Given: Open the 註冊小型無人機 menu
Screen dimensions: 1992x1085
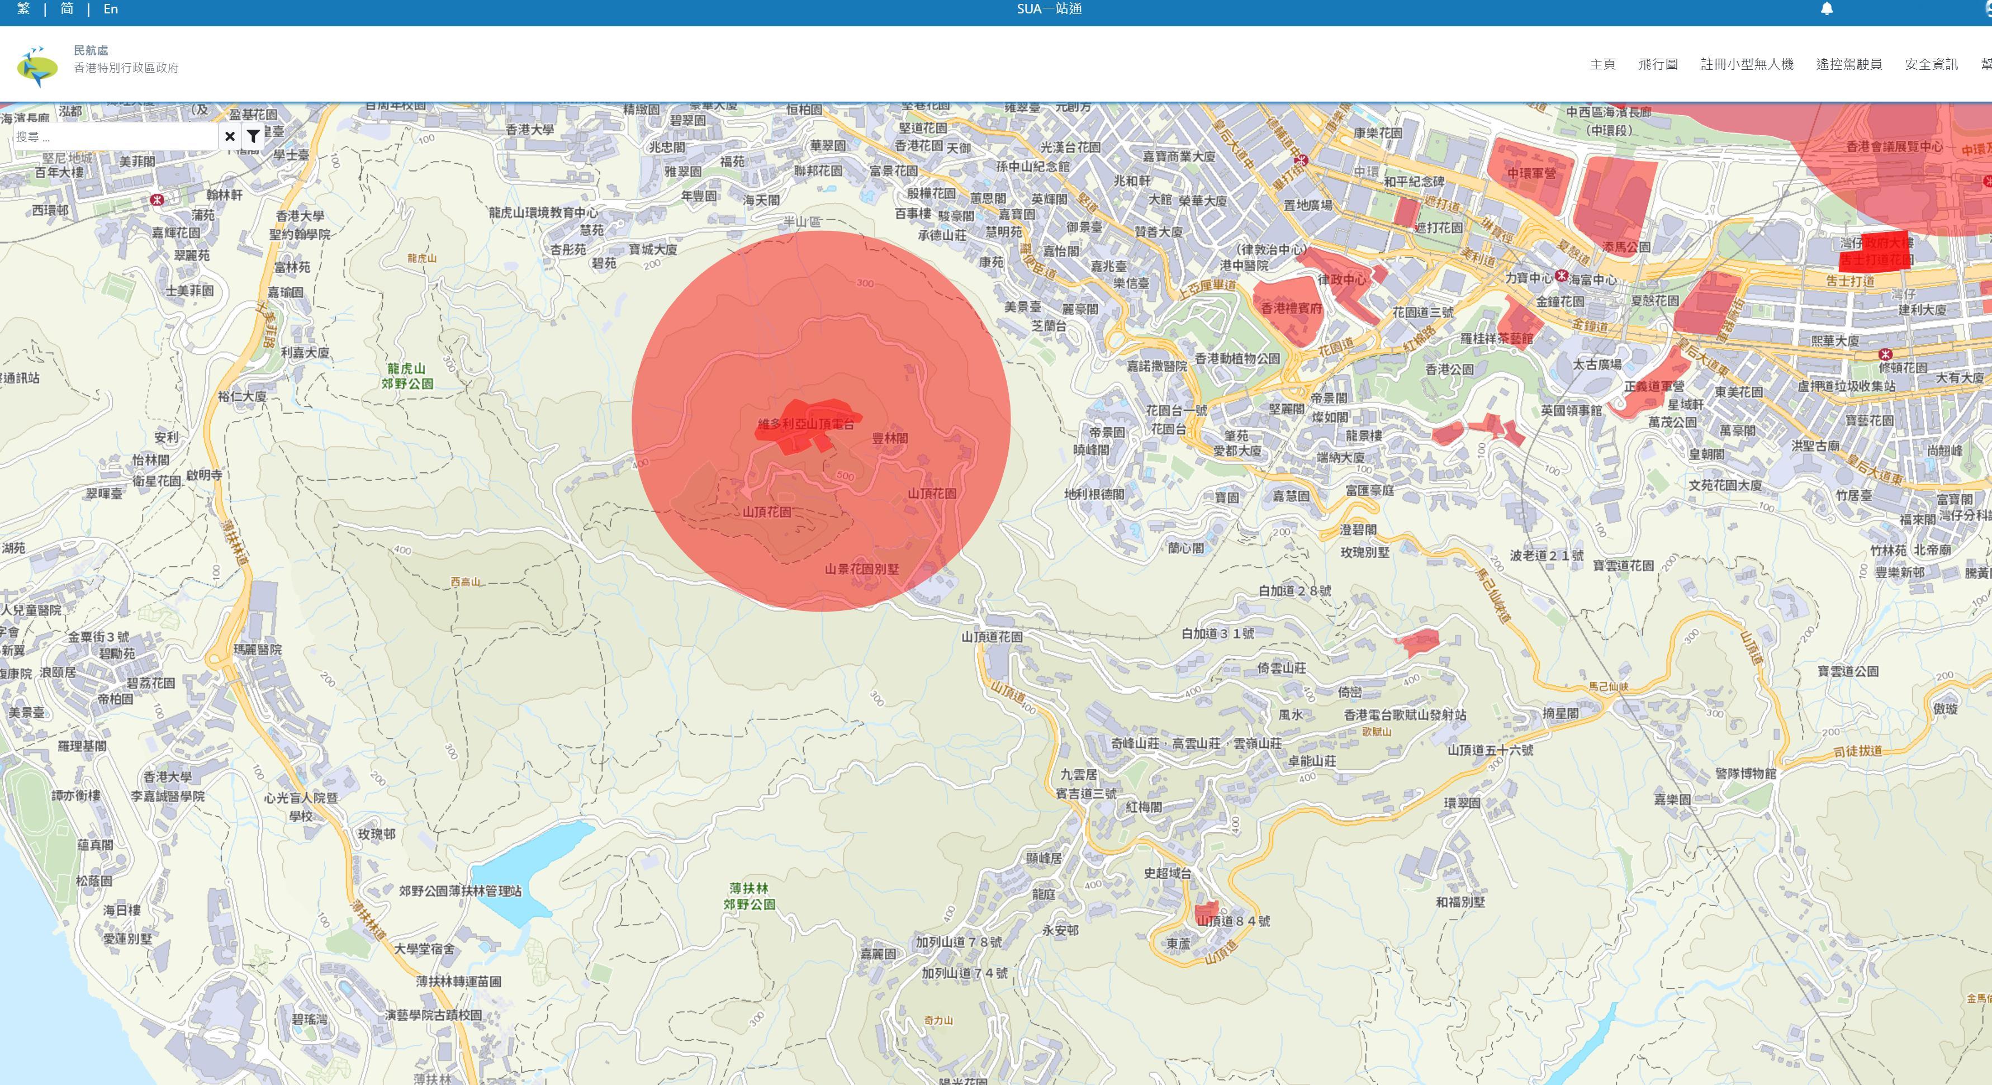Looking at the screenshot, I should coord(1747,64).
